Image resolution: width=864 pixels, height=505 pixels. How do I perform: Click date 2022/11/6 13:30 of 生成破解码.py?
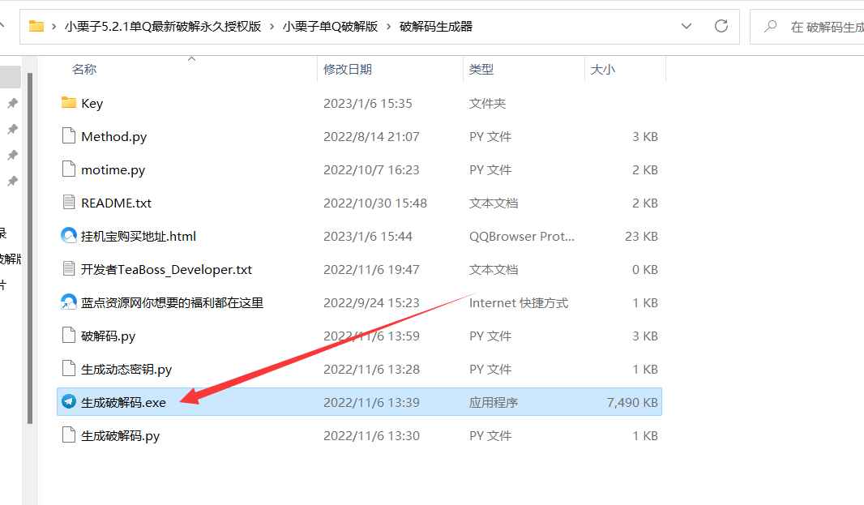pyautogui.click(x=371, y=435)
